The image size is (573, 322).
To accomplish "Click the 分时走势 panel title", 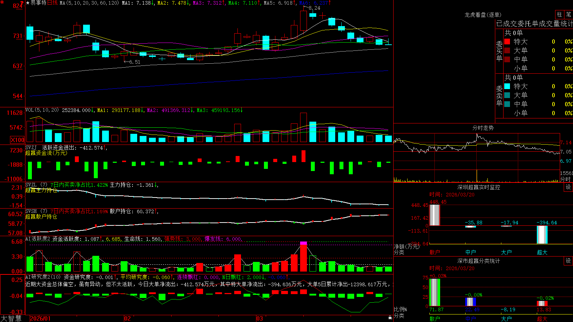I will (x=483, y=128).
